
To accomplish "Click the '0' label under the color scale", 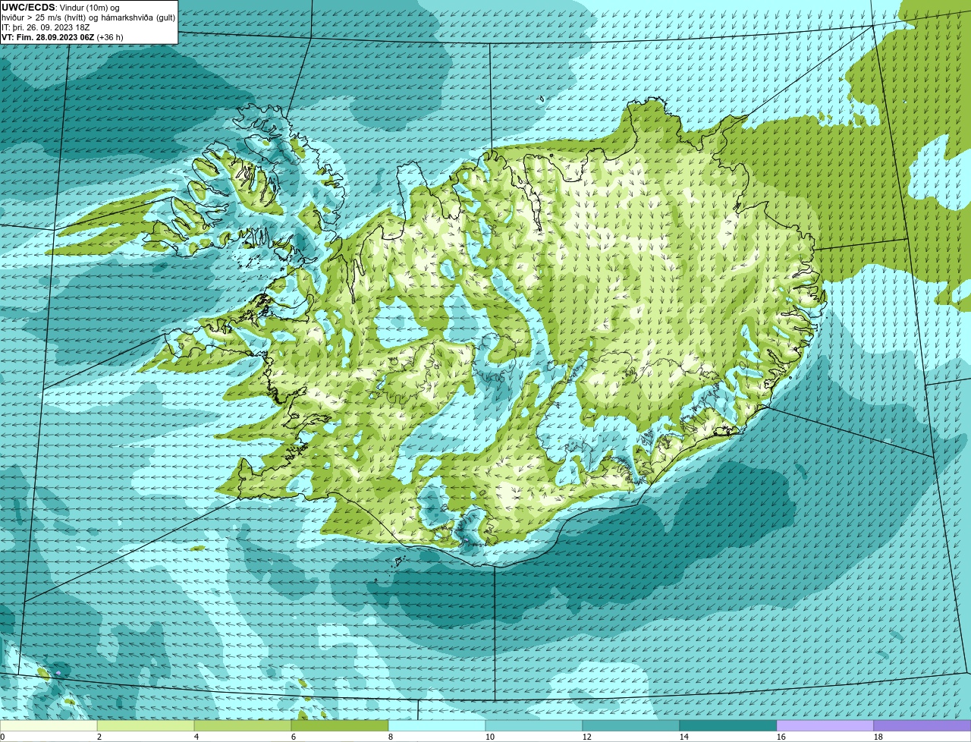I will click(x=2, y=737).
